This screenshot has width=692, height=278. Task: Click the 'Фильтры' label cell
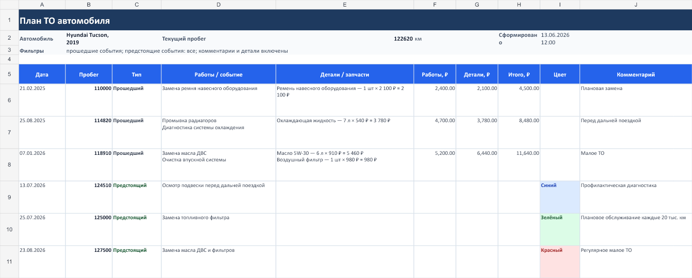tap(42, 51)
